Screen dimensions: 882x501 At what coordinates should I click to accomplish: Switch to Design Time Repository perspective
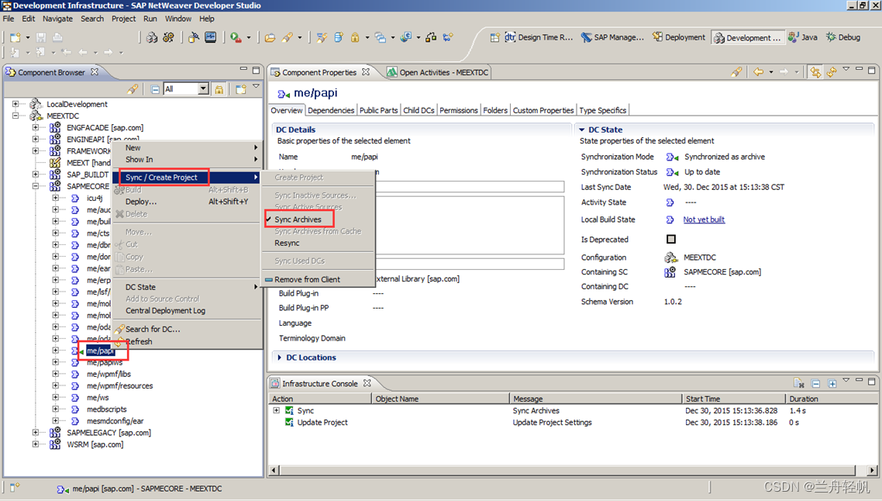tap(539, 38)
